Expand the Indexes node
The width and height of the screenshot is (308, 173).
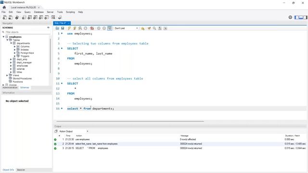point(15,49)
